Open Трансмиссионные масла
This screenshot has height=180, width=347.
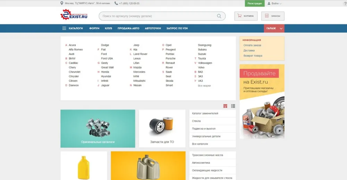point(212,155)
